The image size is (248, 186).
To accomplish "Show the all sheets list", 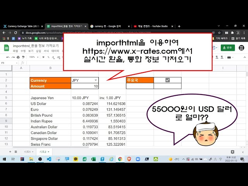I will (16, 152).
